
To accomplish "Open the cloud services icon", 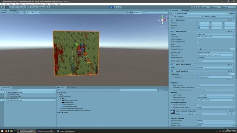I will pos(197,7).
